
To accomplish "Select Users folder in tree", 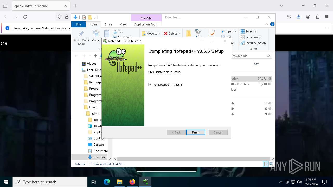I will [91, 107].
